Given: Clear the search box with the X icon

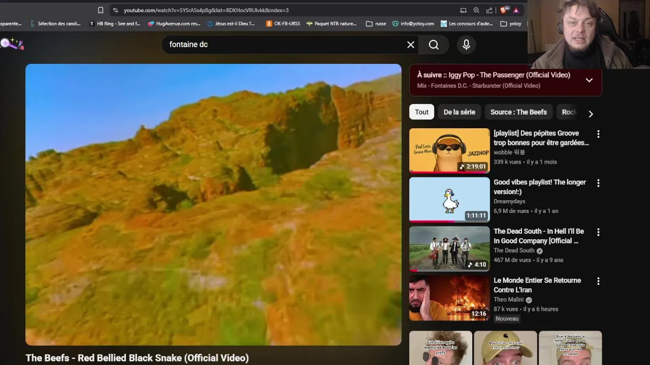Looking at the screenshot, I should [x=411, y=45].
